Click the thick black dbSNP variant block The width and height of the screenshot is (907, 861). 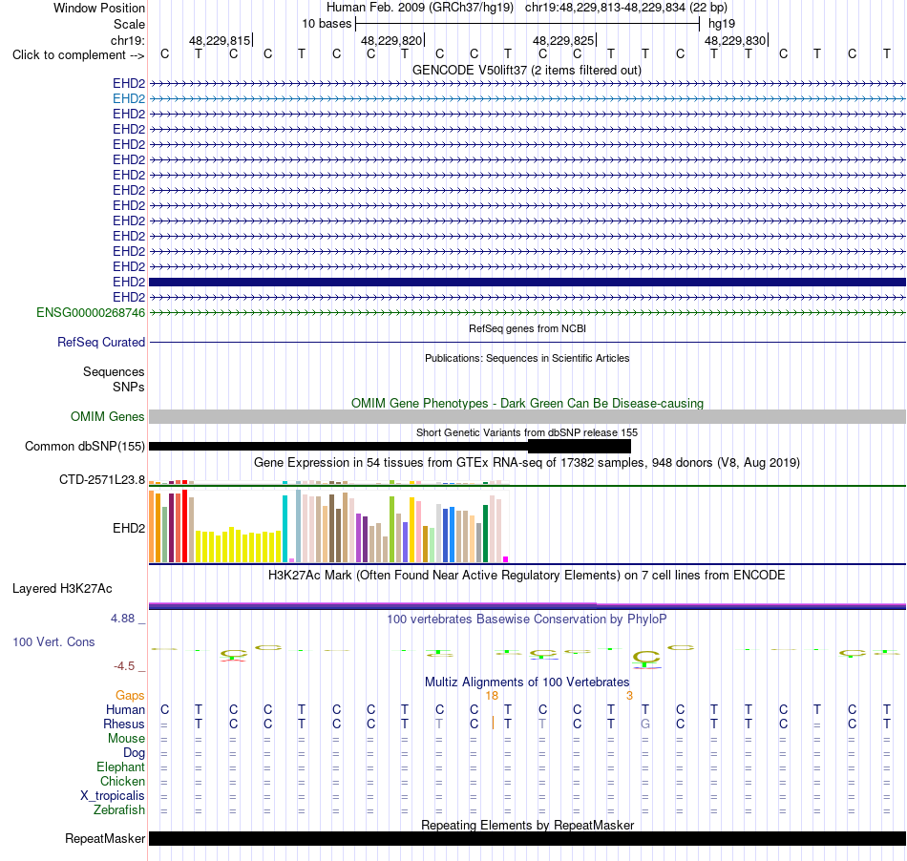coord(579,447)
